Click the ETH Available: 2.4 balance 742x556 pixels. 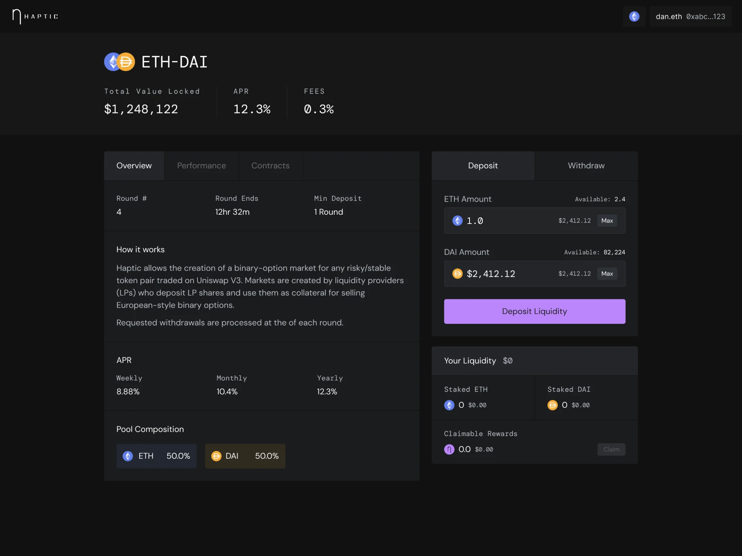(600, 199)
